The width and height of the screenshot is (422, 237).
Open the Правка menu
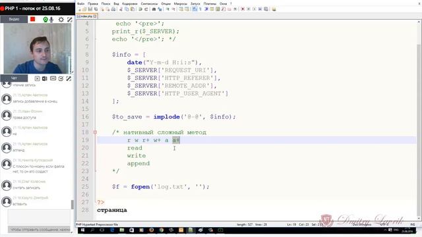93,4
